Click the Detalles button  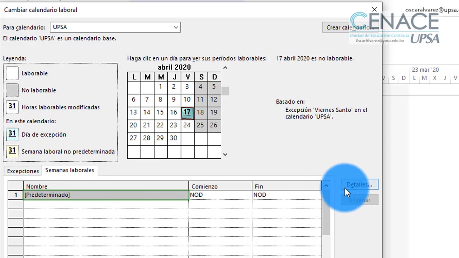tap(359, 185)
